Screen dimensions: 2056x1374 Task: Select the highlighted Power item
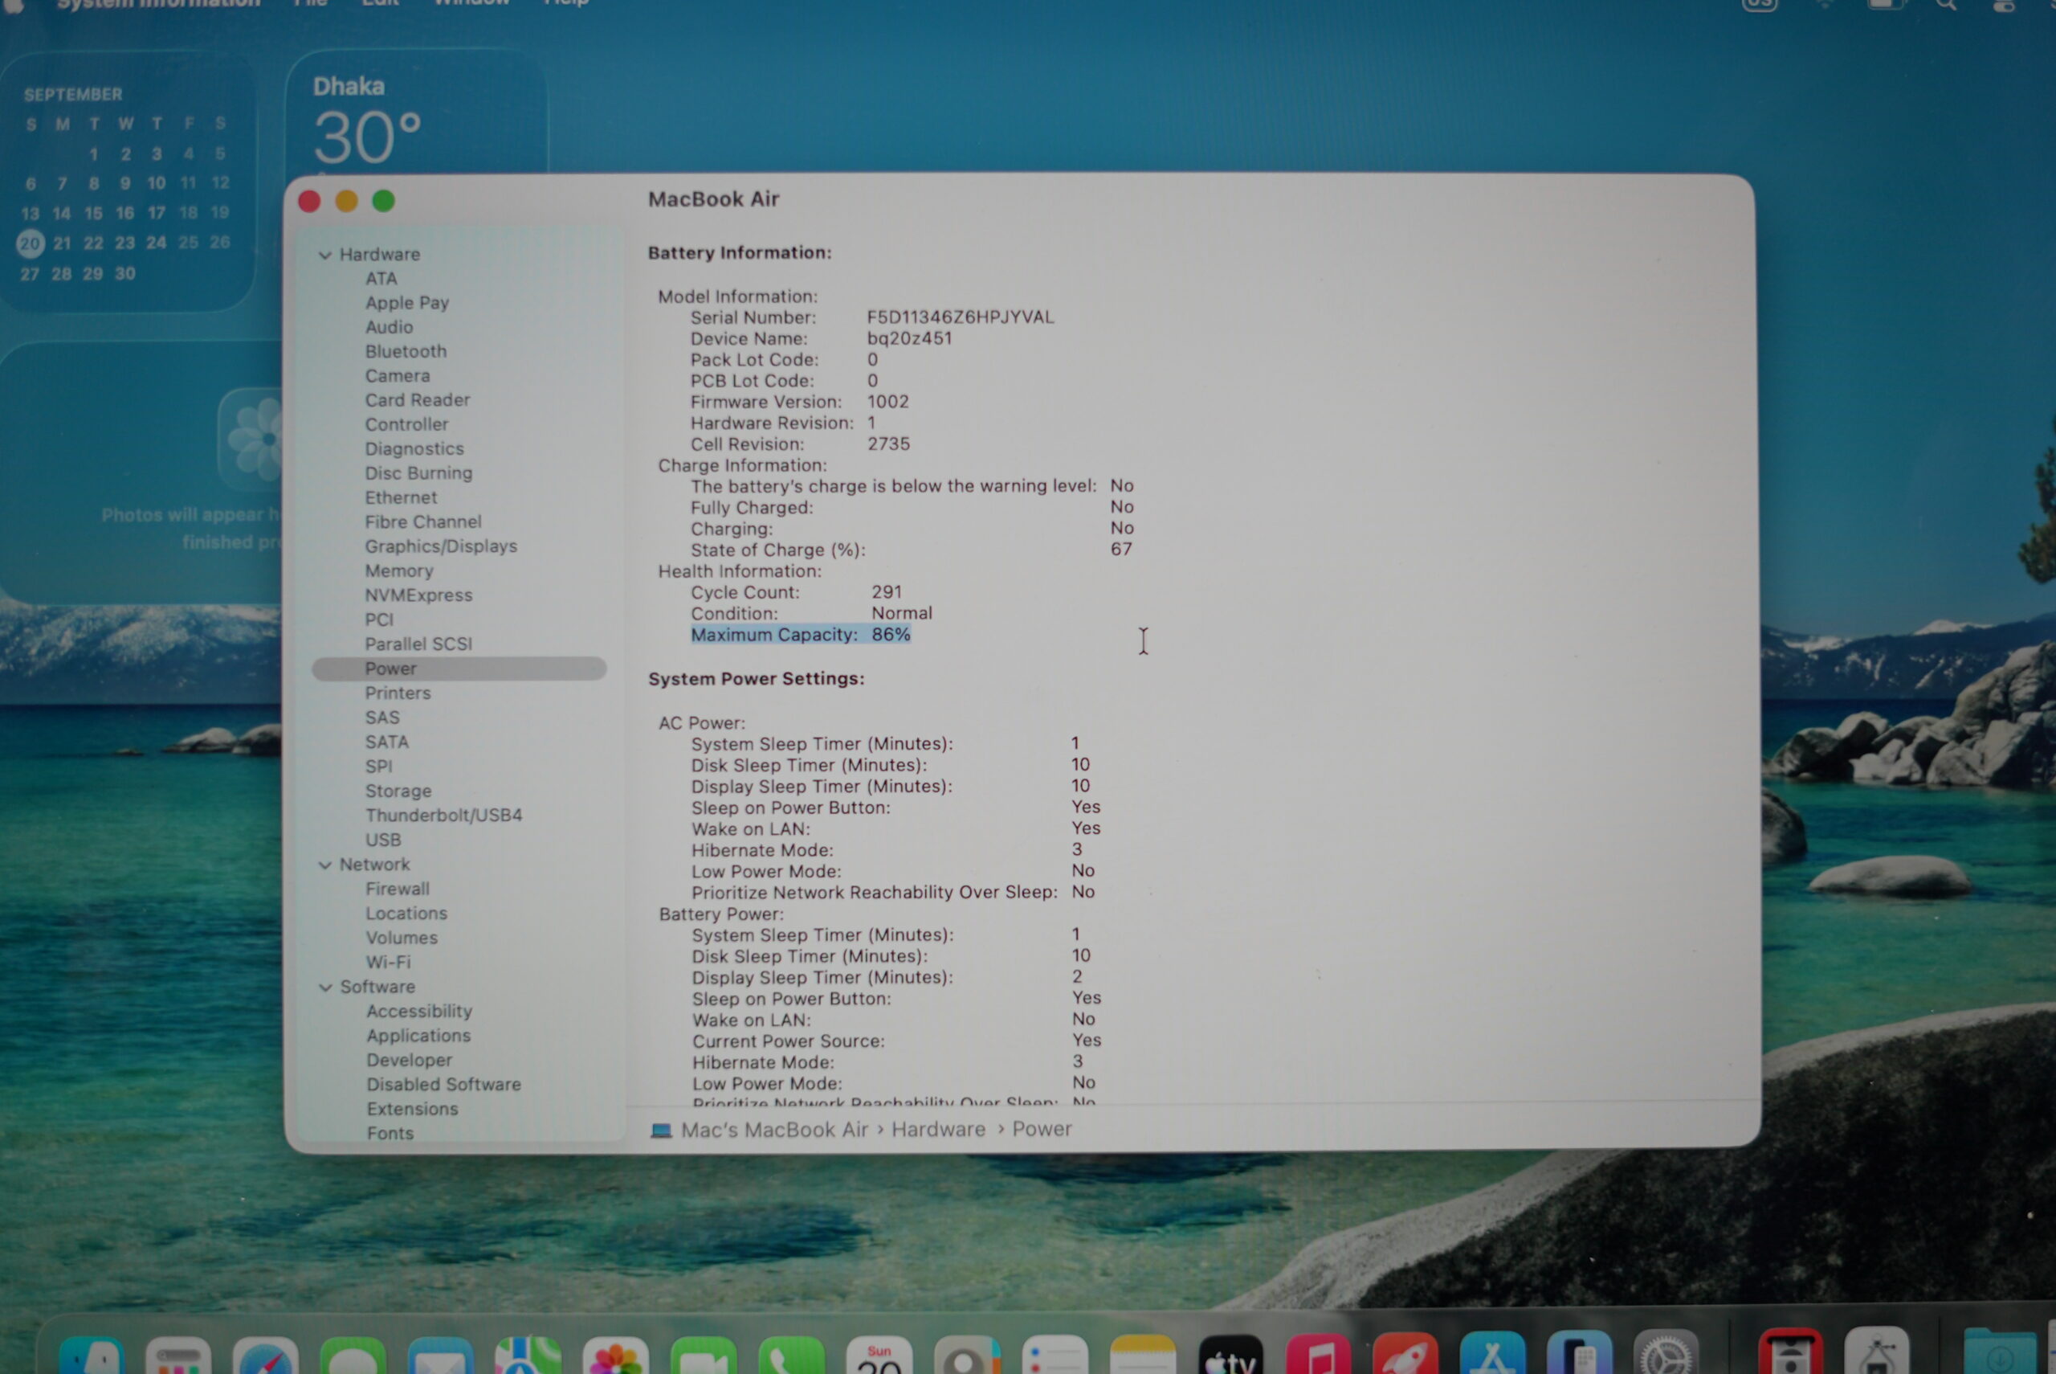tap(459, 669)
